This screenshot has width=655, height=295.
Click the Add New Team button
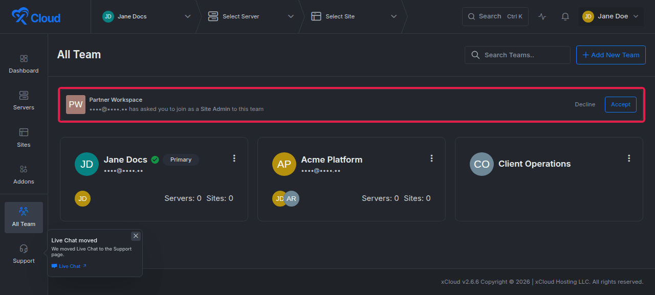click(x=611, y=55)
